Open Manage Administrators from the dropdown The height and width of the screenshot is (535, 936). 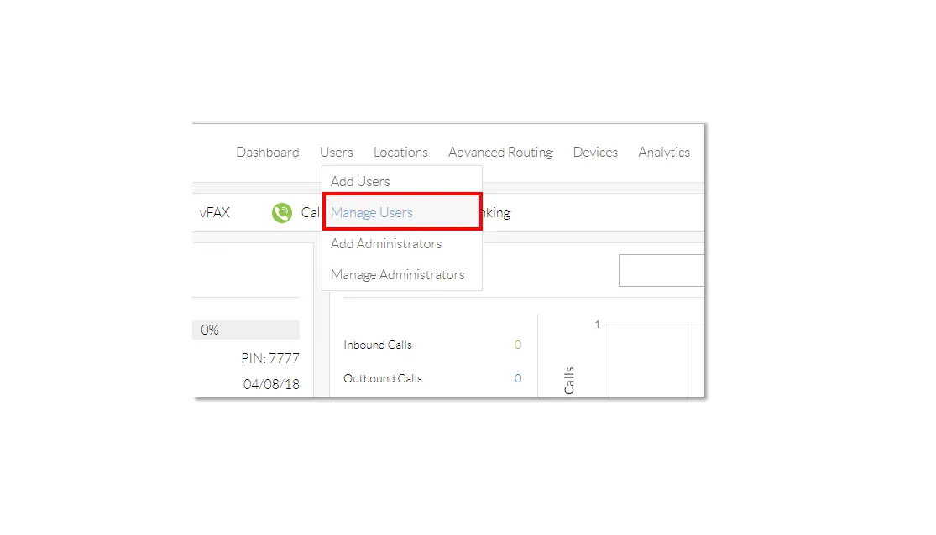click(397, 275)
